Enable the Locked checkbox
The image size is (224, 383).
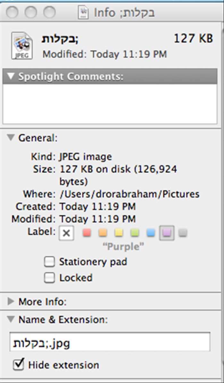pos(49,278)
